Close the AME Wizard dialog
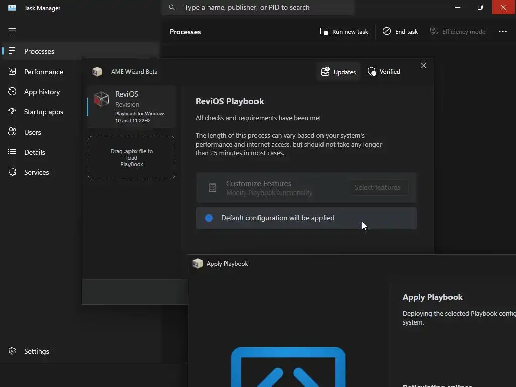This screenshot has width=516, height=387. [x=423, y=66]
